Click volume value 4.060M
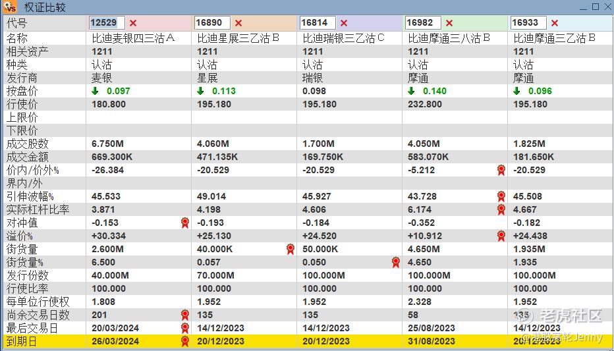 [213, 144]
